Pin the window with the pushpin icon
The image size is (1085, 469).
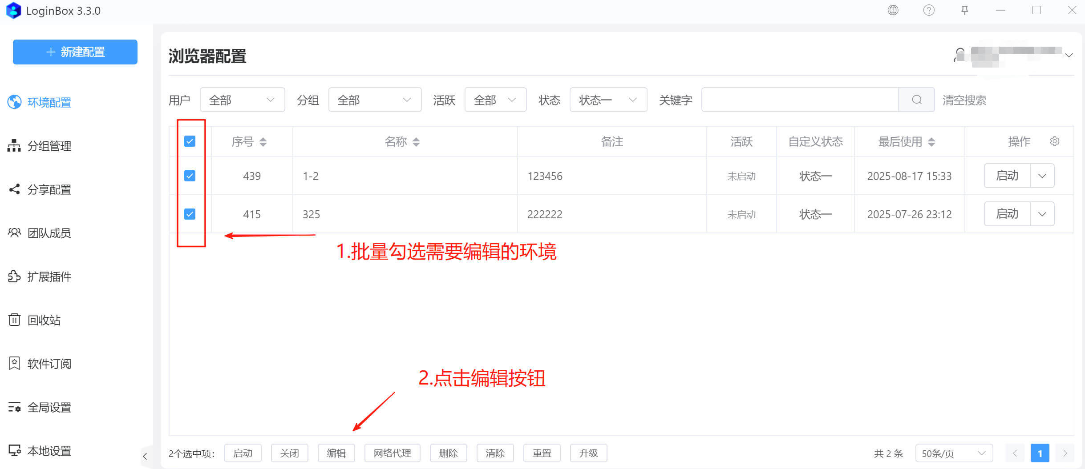[964, 10]
